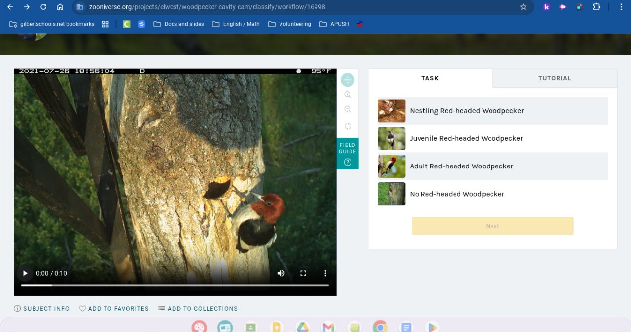The height and width of the screenshot is (332, 631).
Task: Play the woodpecker video
Action: pos(25,273)
